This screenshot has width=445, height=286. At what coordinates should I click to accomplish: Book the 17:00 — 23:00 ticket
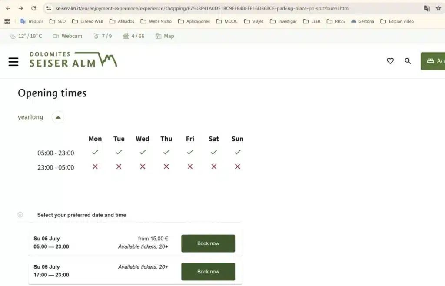pos(208,272)
